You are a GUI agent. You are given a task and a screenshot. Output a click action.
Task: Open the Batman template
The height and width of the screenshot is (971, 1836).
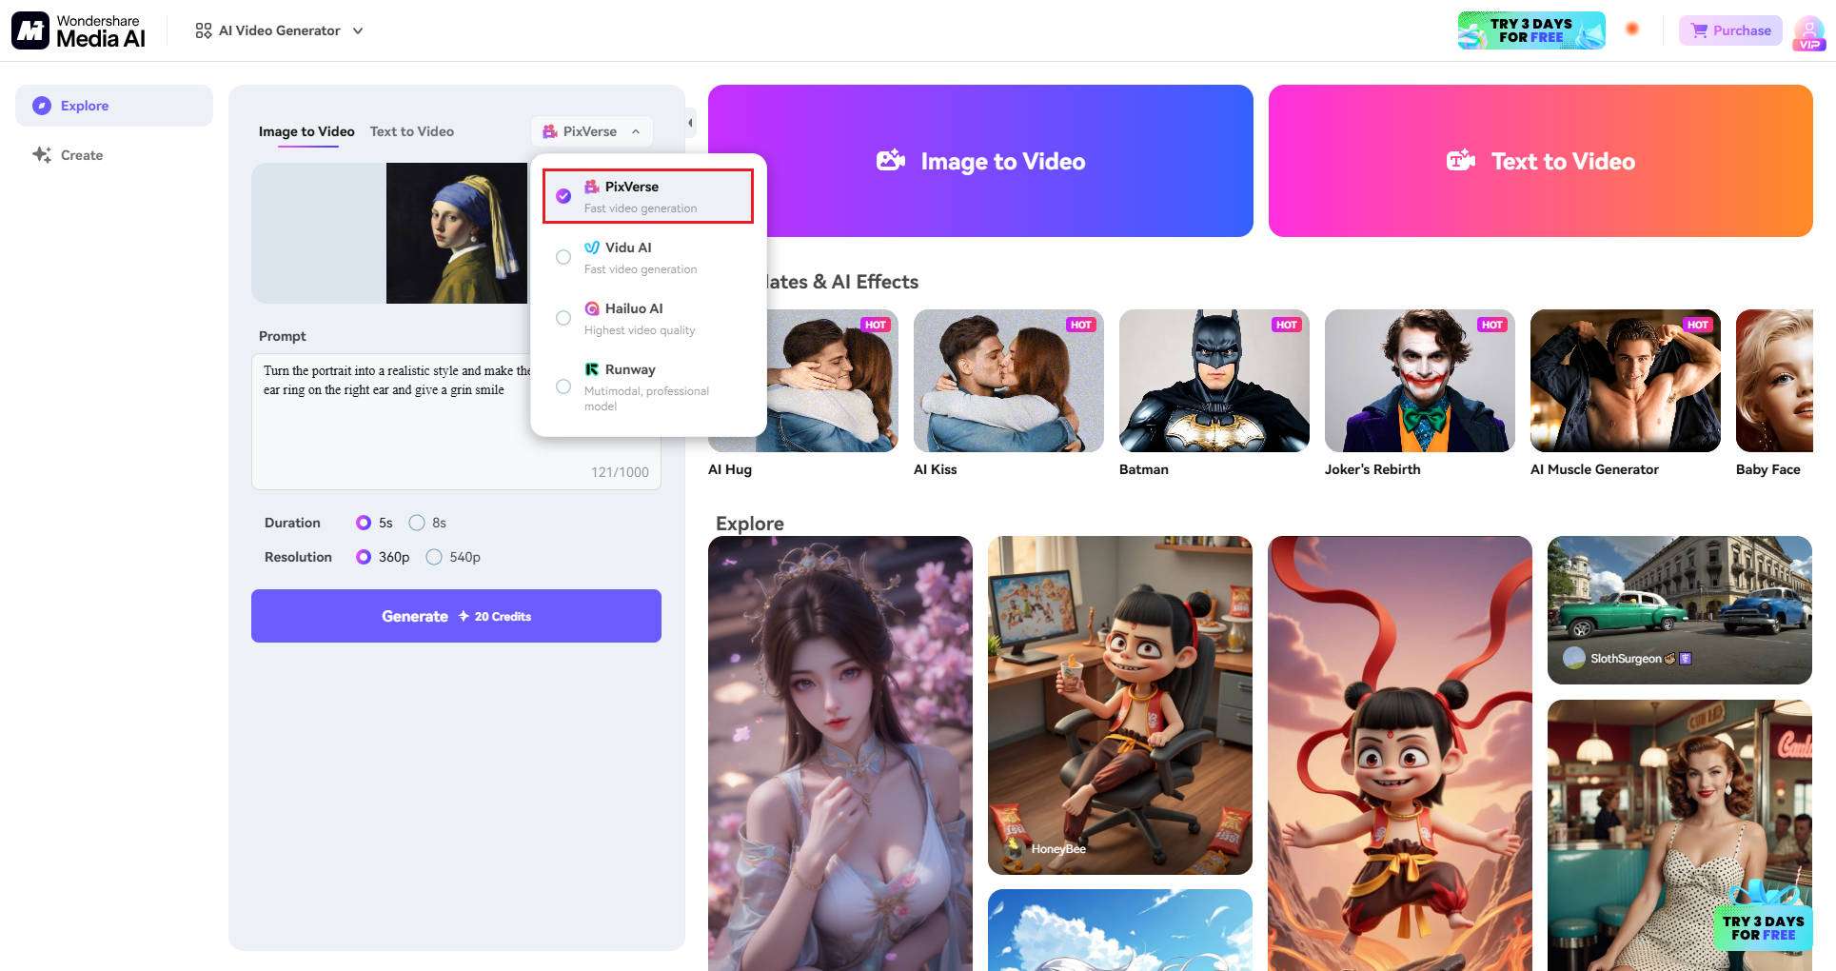point(1214,381)
